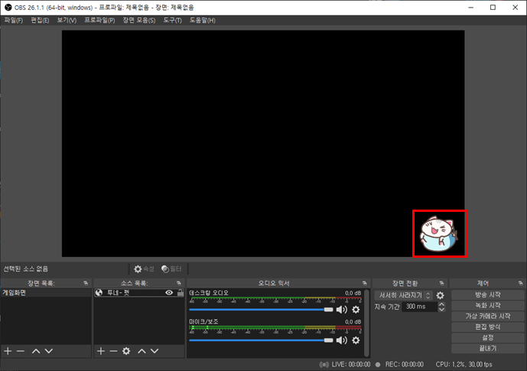Click the 편집 방식 studio mode button
Screen dimensions: 527x371
click(x=488, y=327)
